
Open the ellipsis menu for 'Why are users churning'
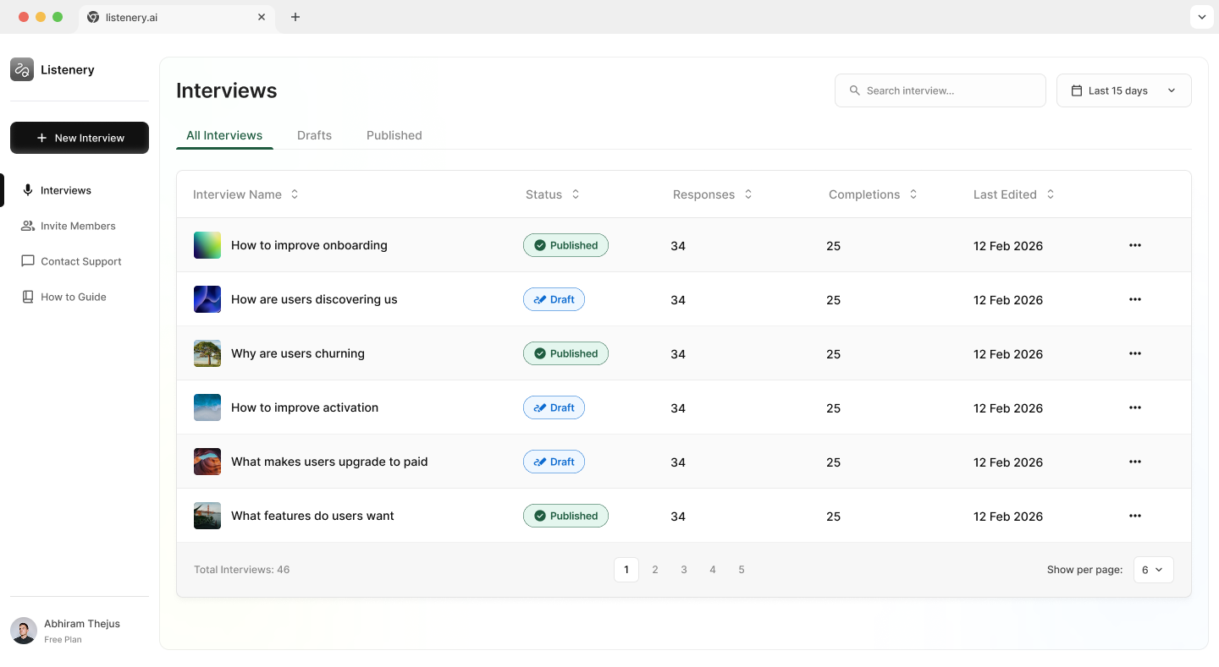pos(1135,353)
